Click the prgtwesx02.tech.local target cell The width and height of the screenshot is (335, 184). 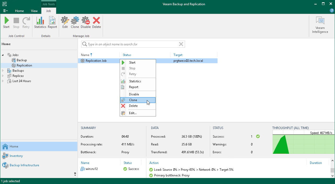tap(188, 61)
